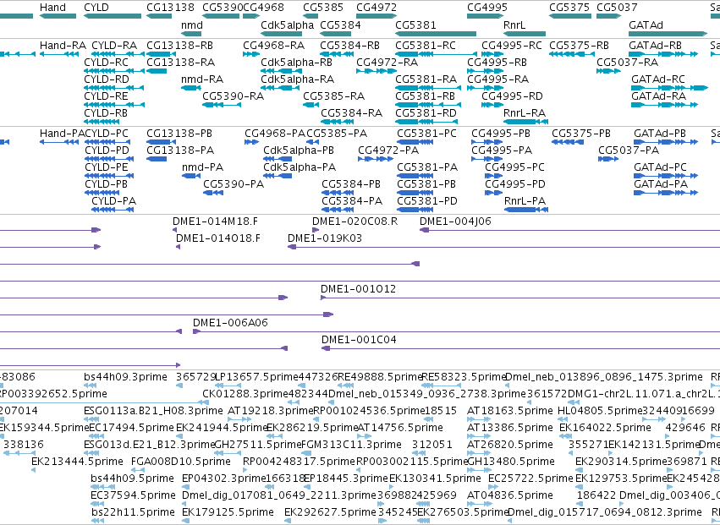Click the CYLD gene span in the gene track
Image resolution: width=720 pixels, height=525 pixels.
113,16
